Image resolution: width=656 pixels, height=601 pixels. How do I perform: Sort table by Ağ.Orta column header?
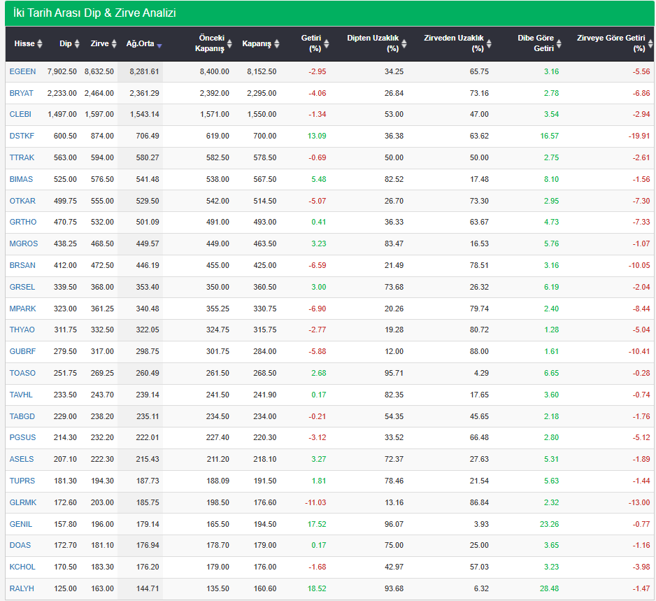point(140,43)
